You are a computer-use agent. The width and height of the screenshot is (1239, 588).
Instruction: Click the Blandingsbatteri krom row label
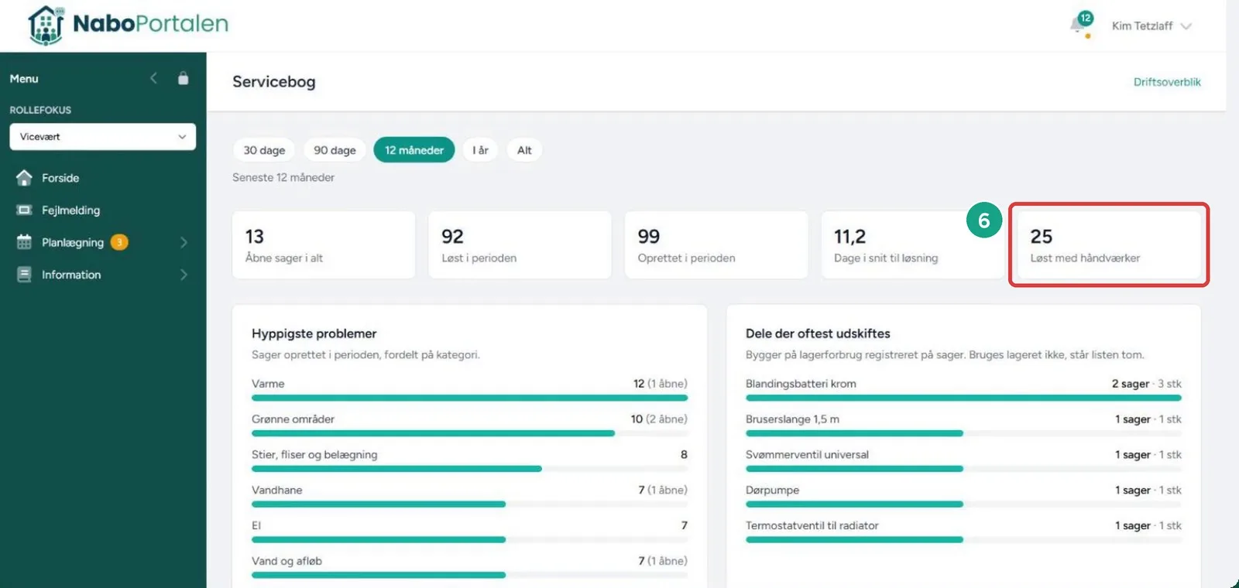(801, 384)
